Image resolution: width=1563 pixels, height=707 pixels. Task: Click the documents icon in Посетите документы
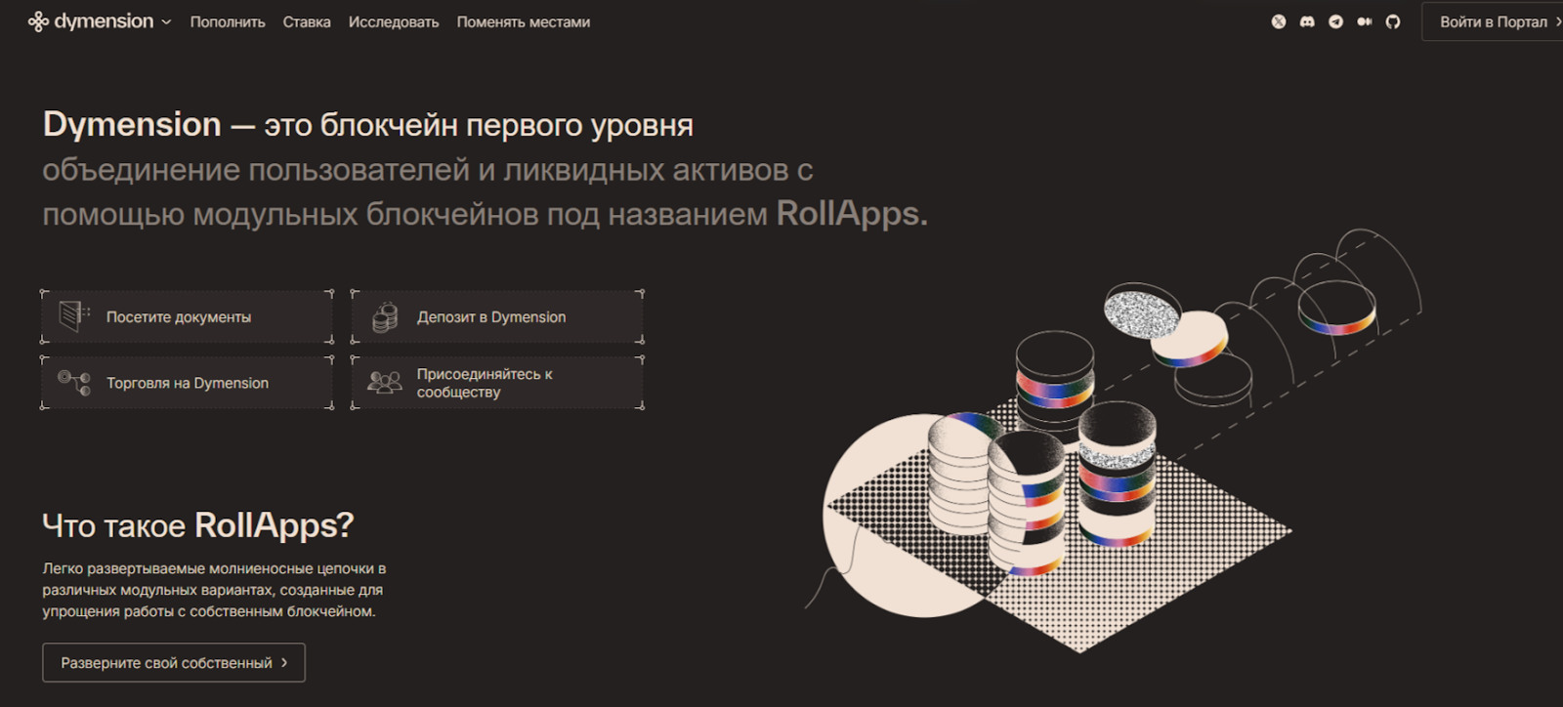(x=74, y=315)
